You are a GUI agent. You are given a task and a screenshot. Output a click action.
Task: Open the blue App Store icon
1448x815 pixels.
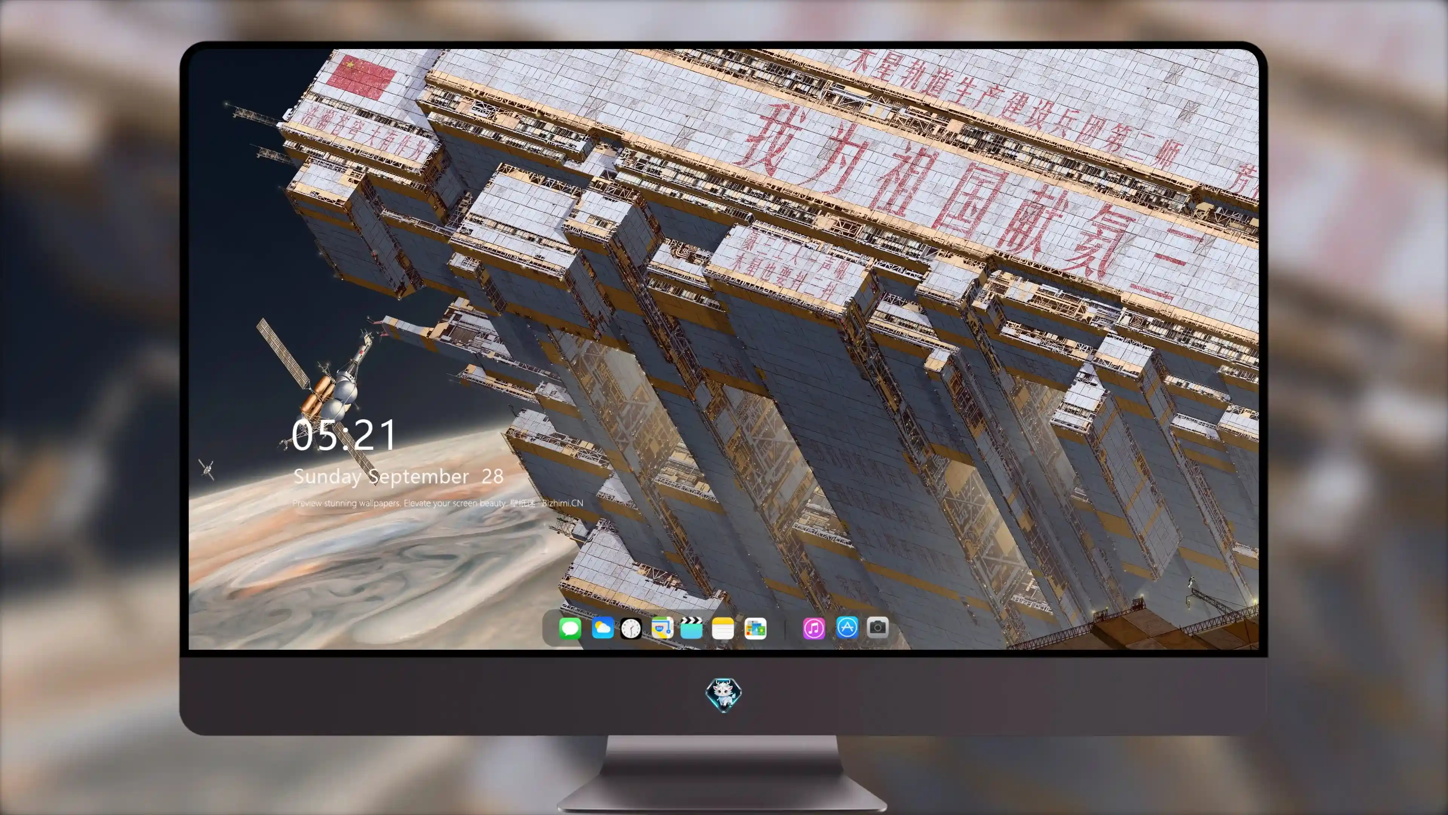tap(847, 627)
